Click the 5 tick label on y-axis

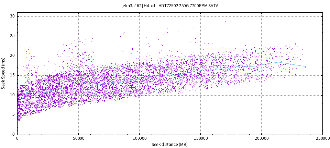[14, 115]
